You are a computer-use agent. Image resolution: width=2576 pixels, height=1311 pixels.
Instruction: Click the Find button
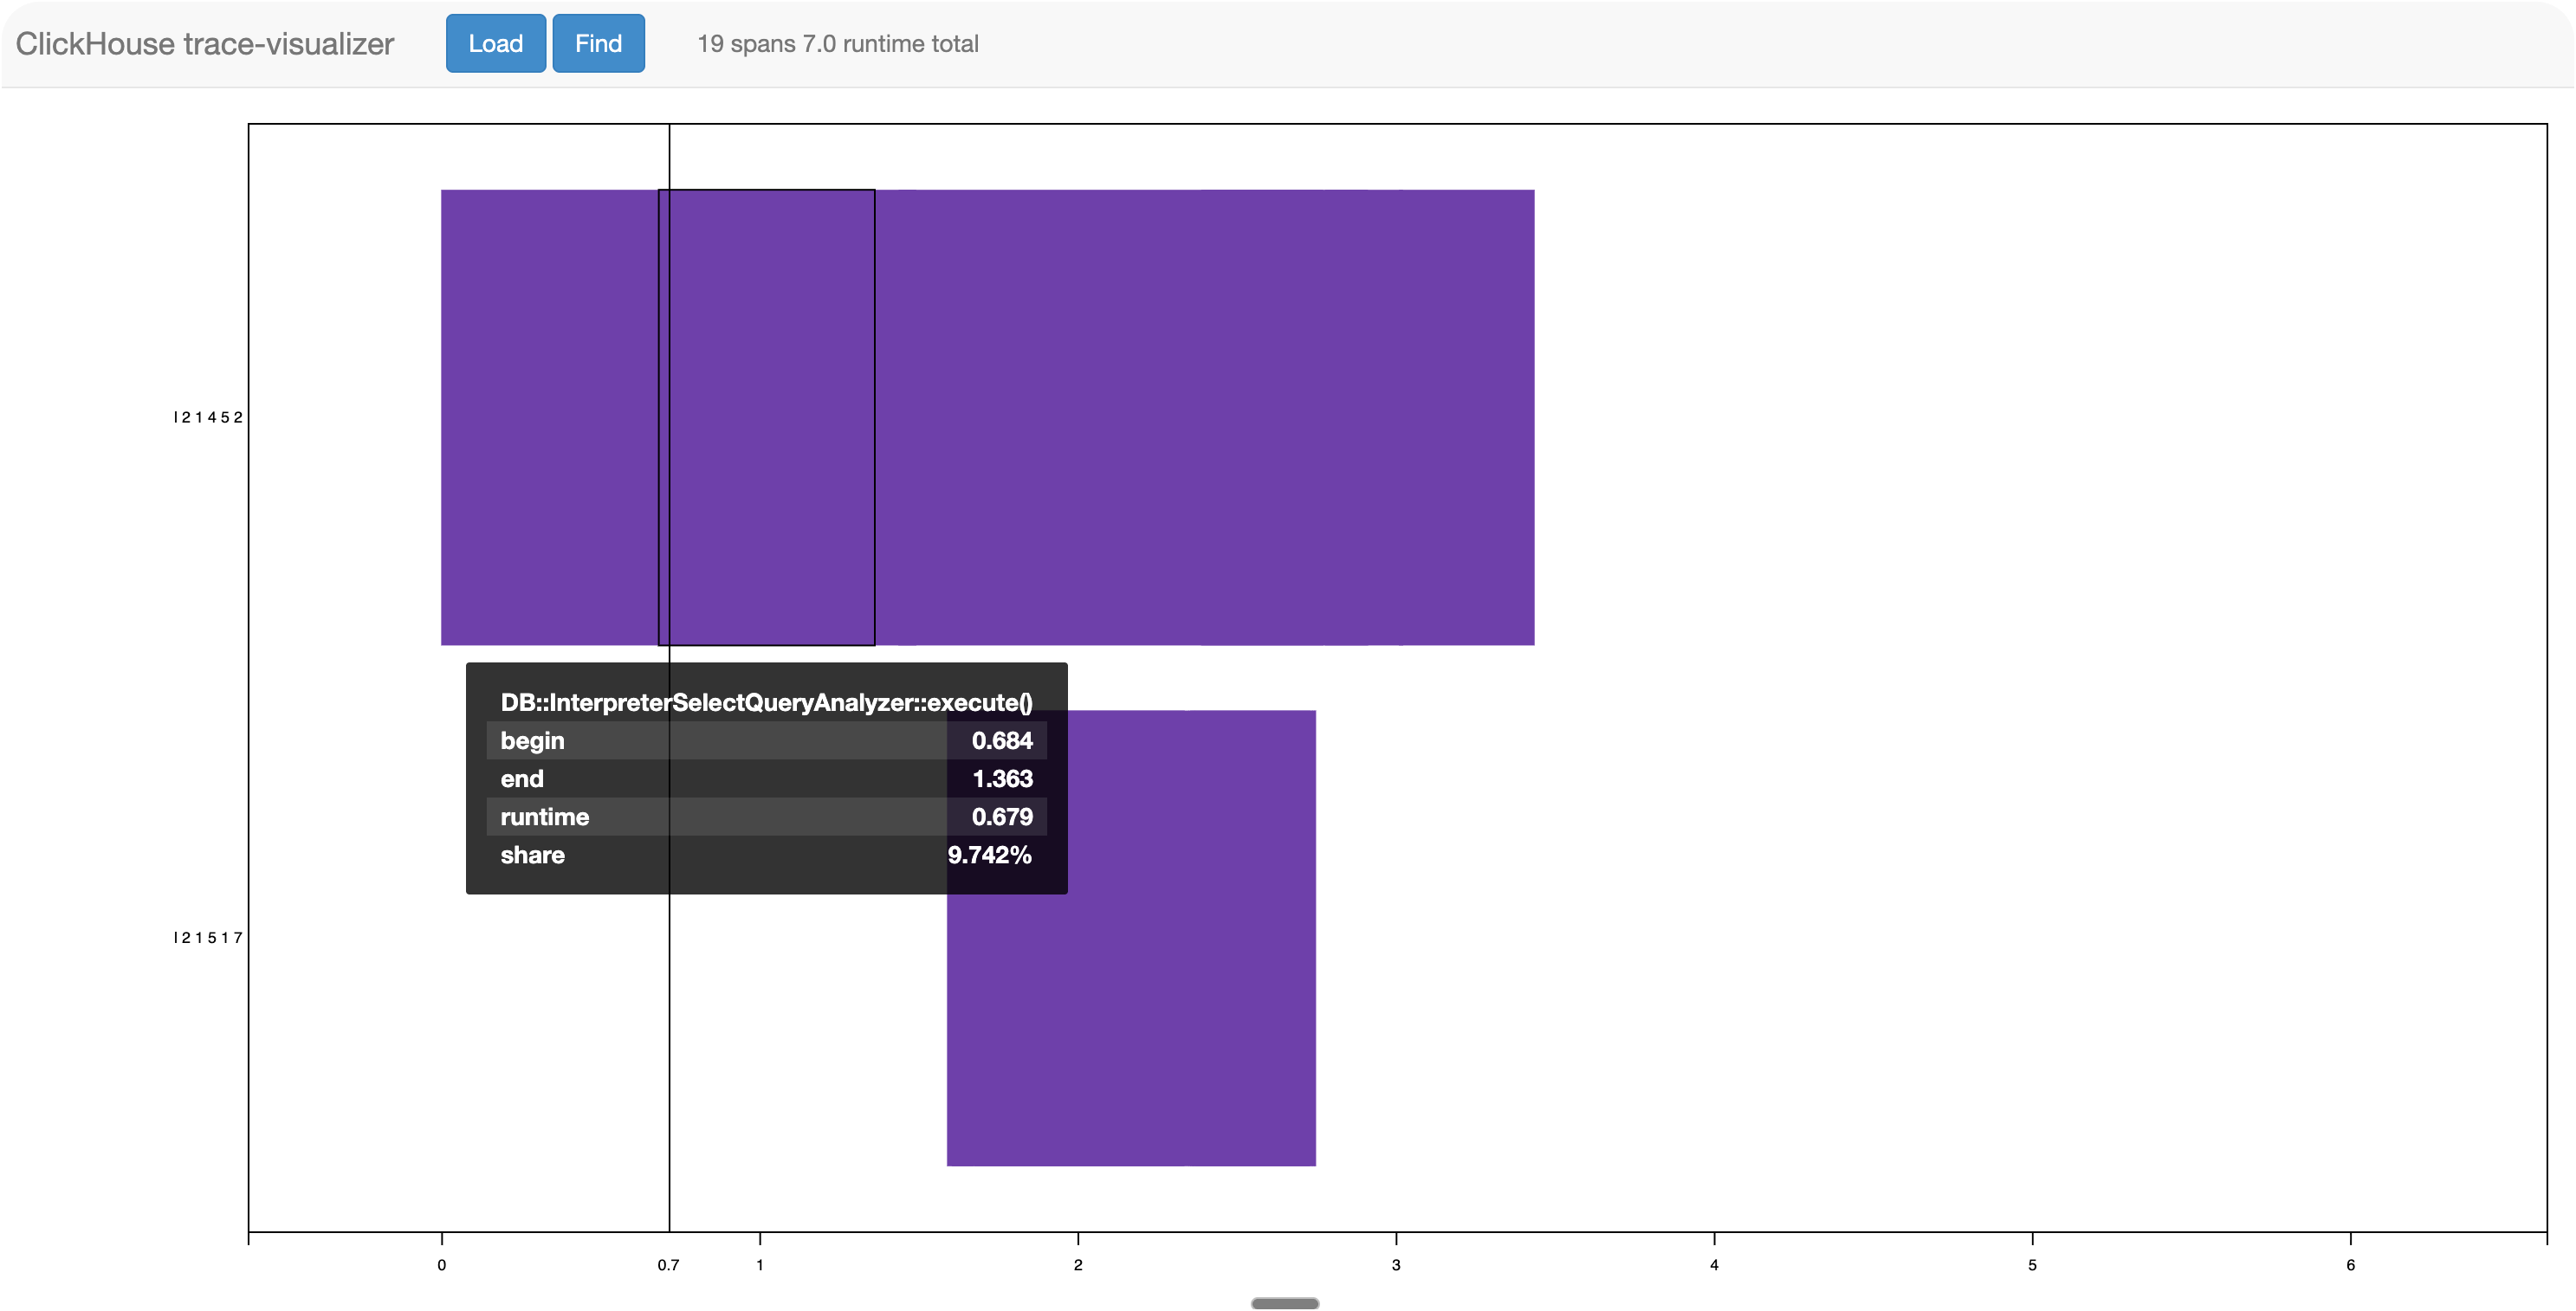[x=597, y=43]
